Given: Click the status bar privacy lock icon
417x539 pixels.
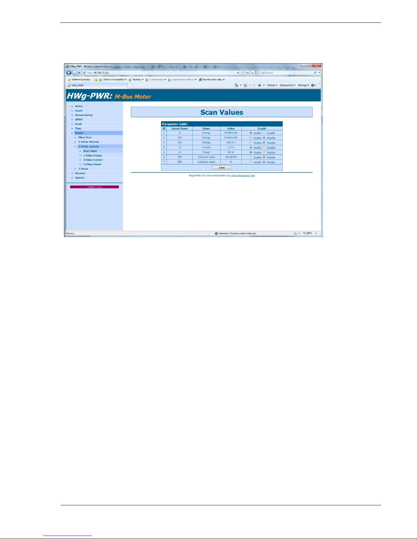Looking at the screenshot, I should click(x=295, y=233).
